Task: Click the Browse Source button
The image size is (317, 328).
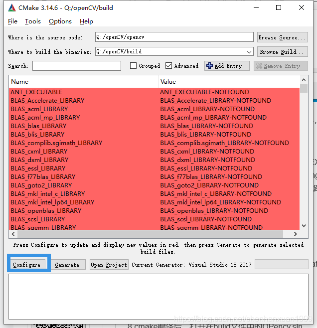Action: click(x=282, y=37)
